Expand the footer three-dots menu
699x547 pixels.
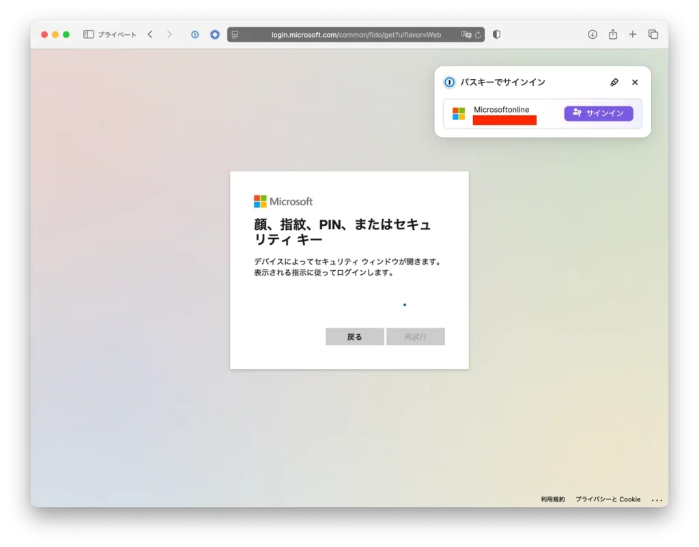[x=657, y=500]
